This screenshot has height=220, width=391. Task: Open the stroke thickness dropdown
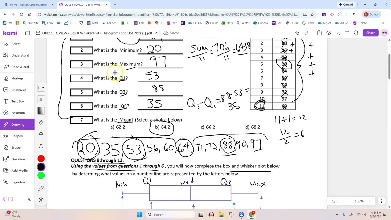click(x=41, y=88)
